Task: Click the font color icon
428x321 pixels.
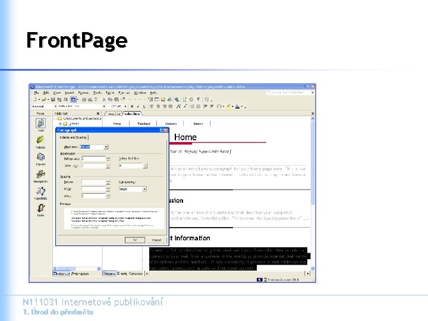Action: coord(237,106)
